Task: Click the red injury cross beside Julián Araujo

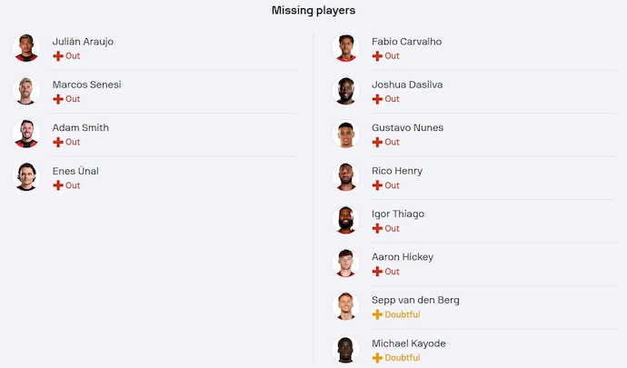Action: pyautogui.click(x=58, y=56)
